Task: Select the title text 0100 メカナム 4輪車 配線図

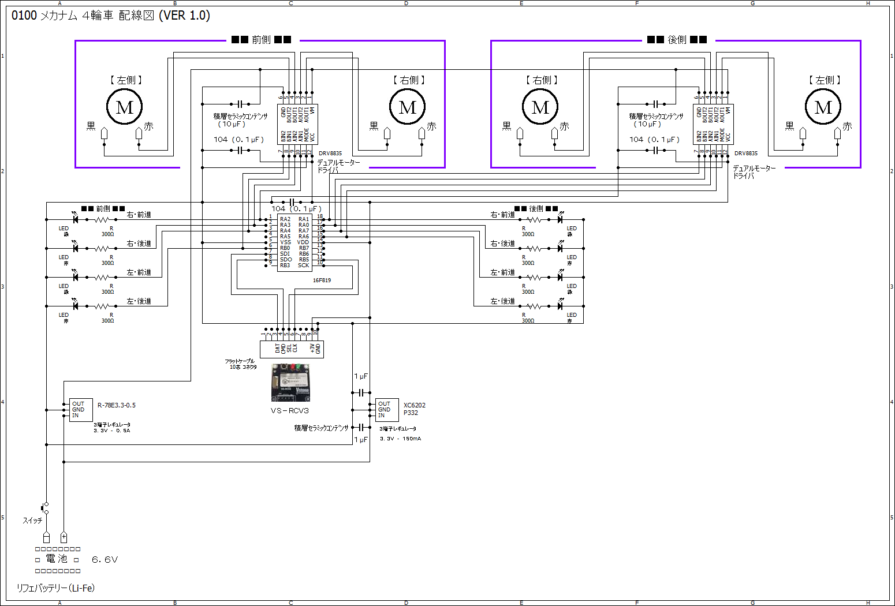Action: click(x=111, y=16)
